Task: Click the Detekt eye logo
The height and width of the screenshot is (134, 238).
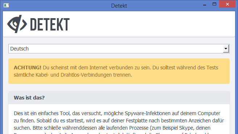Action: tap(17, 24)
